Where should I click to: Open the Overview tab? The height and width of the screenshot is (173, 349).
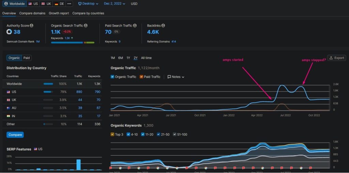coord(9,13)
